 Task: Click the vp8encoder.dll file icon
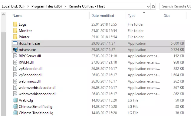click(x=15, y=75)
